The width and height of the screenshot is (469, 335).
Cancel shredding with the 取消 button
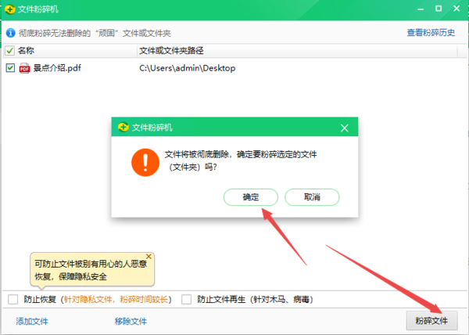[x=312, y=196]
